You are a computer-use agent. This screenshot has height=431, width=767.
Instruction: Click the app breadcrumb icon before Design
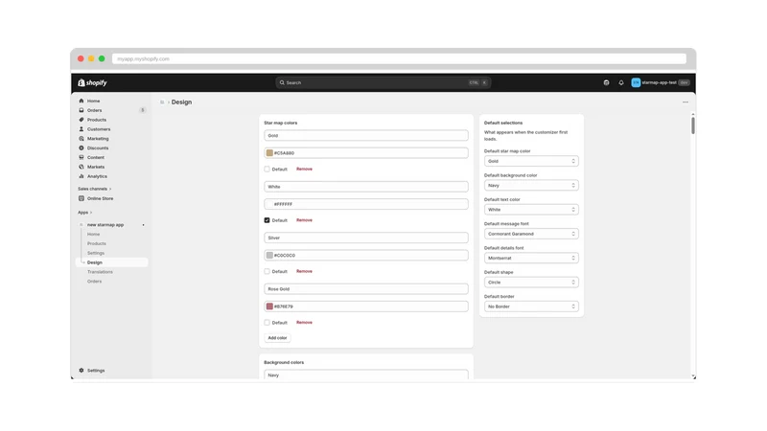[162, 102]
